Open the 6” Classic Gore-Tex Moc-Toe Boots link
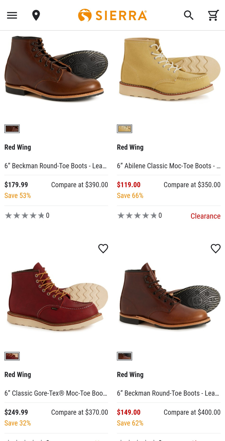 (56, 393)
